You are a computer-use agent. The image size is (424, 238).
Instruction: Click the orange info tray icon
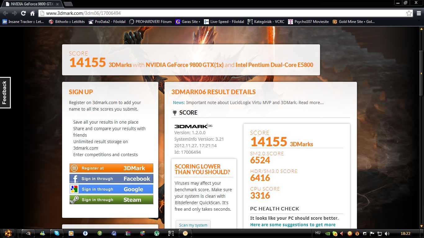pyautogui.click(x=357, y=234)
